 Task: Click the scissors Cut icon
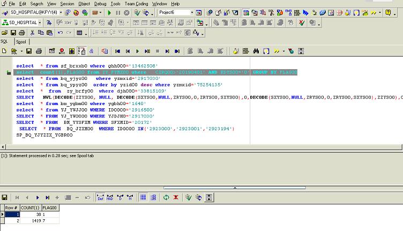tap(32, 33)
